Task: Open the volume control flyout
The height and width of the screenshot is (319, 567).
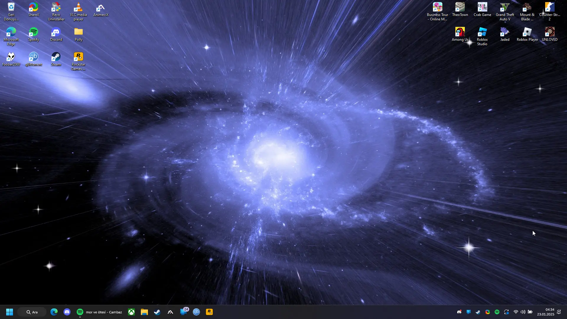Action: [x=523, y=312]
